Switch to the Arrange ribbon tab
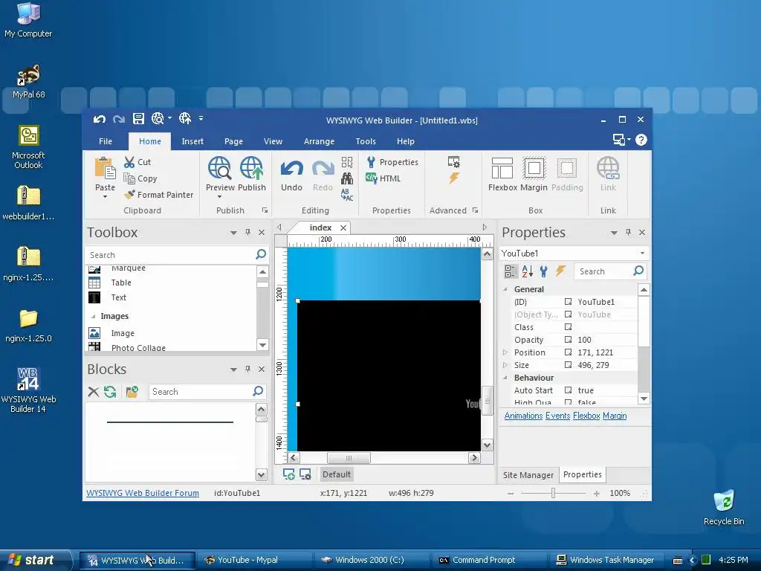Viewport: 761px width, 571px height. pyautogui.click(x=319, y=141)
